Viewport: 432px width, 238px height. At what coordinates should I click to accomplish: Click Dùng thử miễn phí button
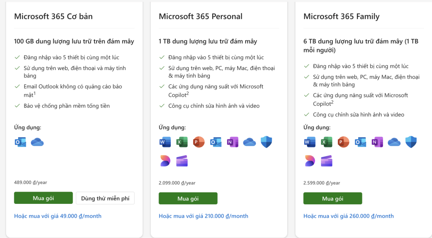click(x=105, y=198)
